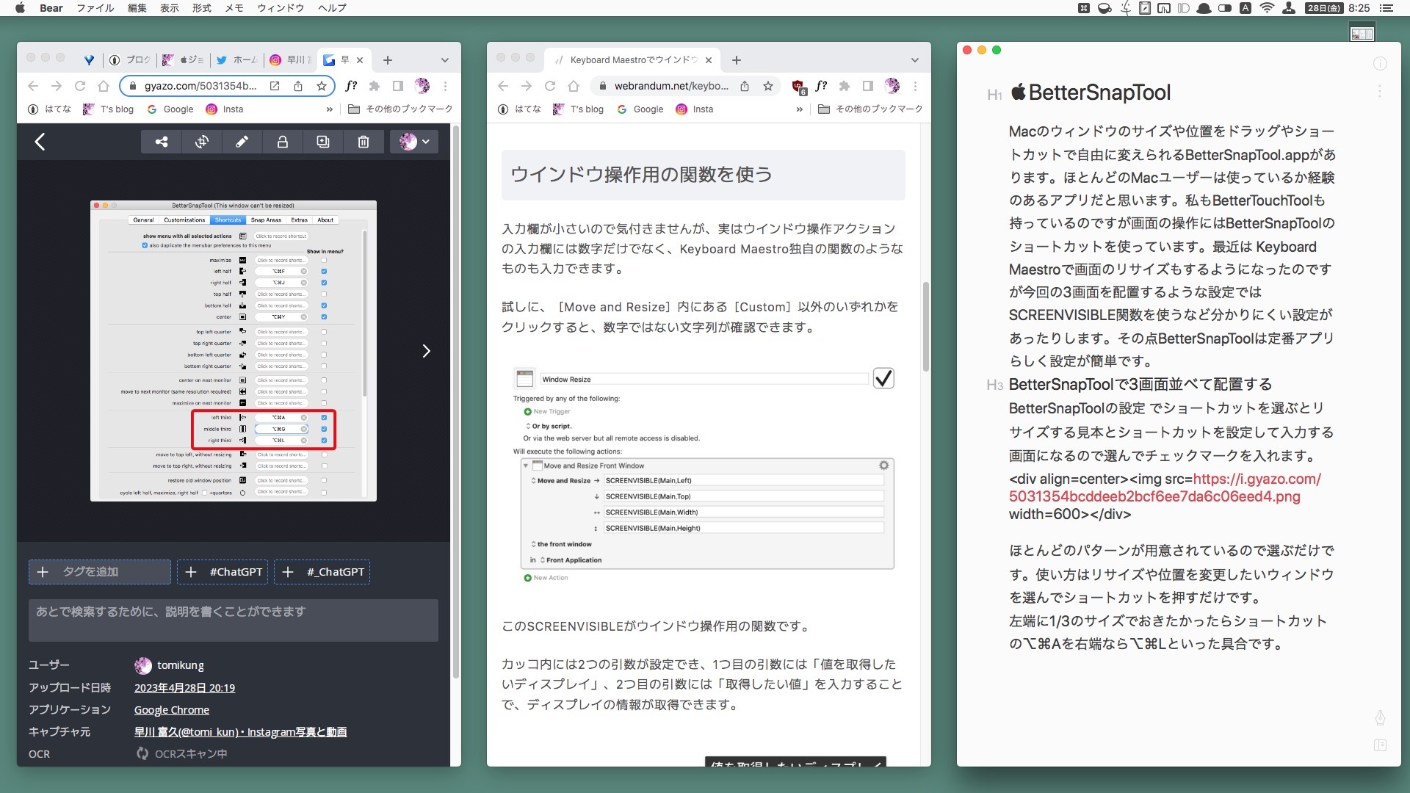Click the Gyazo share icon
The width and height of the screenshot is (1410, 793).
[162, 142]
